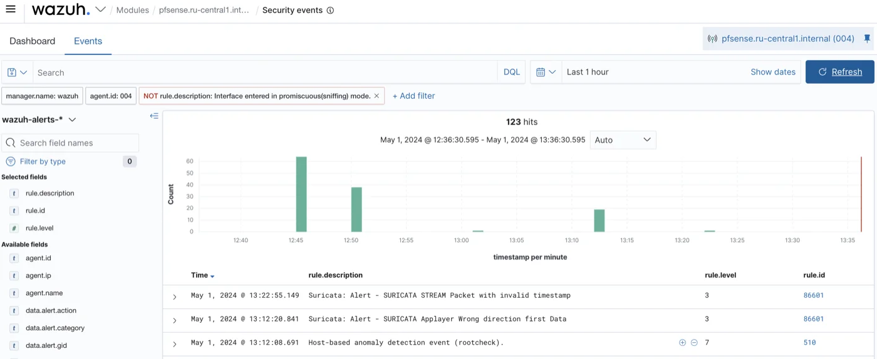This screenshot has height=359, width=877.
Task: Click the rule.level column header
Action: 720,275
